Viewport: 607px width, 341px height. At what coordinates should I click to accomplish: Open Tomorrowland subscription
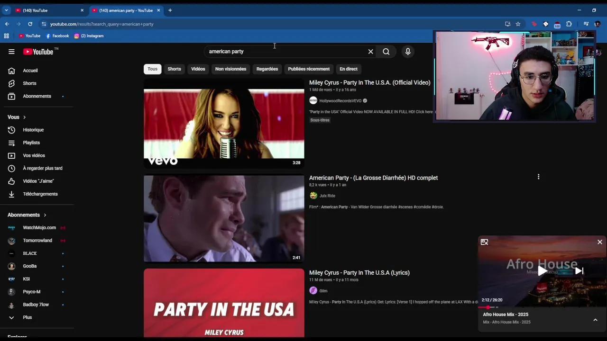click(37, 241)
